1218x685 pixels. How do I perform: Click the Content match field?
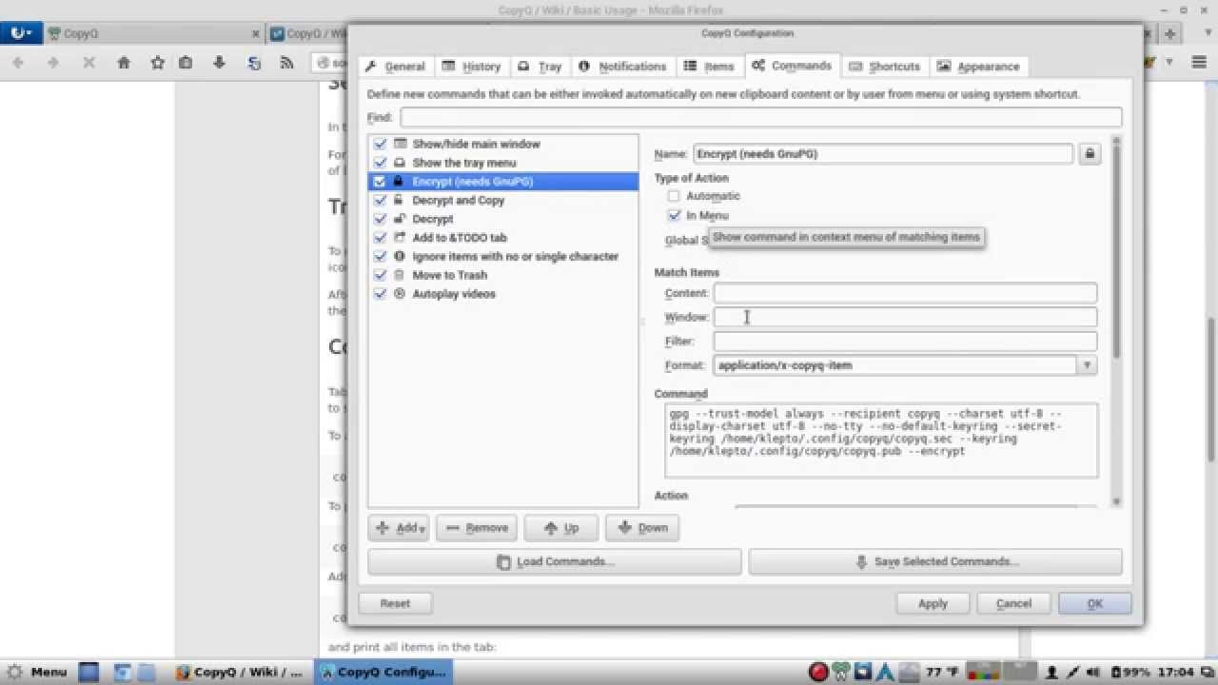point(905,293)
